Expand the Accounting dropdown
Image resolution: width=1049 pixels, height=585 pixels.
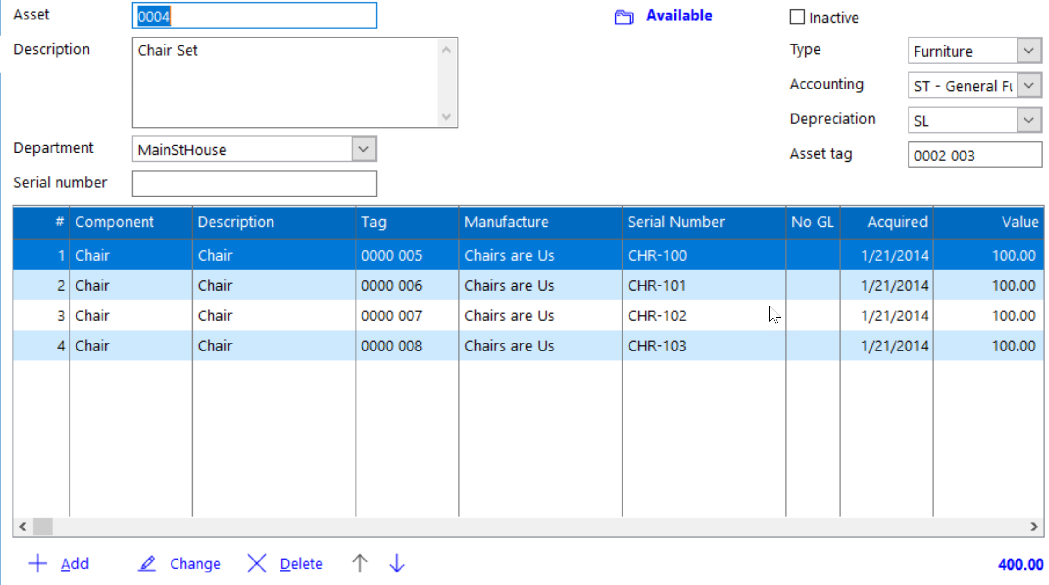coord(1029,85)
